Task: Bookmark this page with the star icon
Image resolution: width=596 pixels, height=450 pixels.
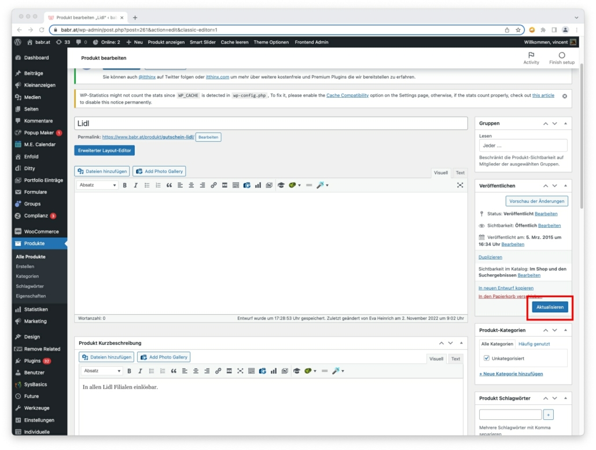Action: [x=518, y=29]
